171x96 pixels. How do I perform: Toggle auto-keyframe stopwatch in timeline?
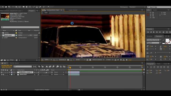[x=61, y=66]
